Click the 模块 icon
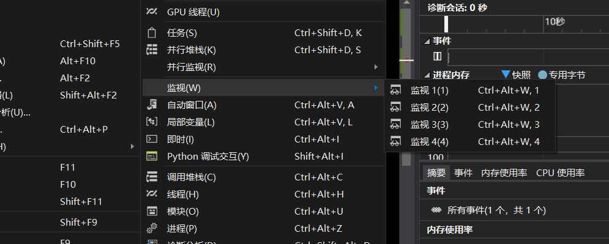The width and height of the screenshot is (609, 244). pyautogui.click(x=151, y=212)
